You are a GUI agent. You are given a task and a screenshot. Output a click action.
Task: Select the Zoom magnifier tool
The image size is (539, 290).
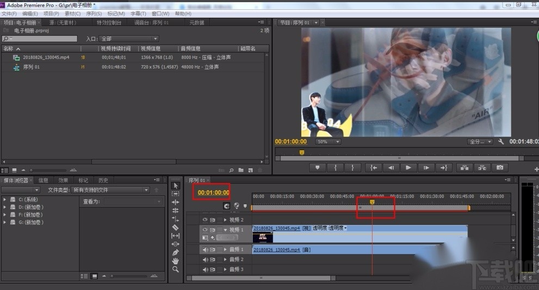point(175,269)
